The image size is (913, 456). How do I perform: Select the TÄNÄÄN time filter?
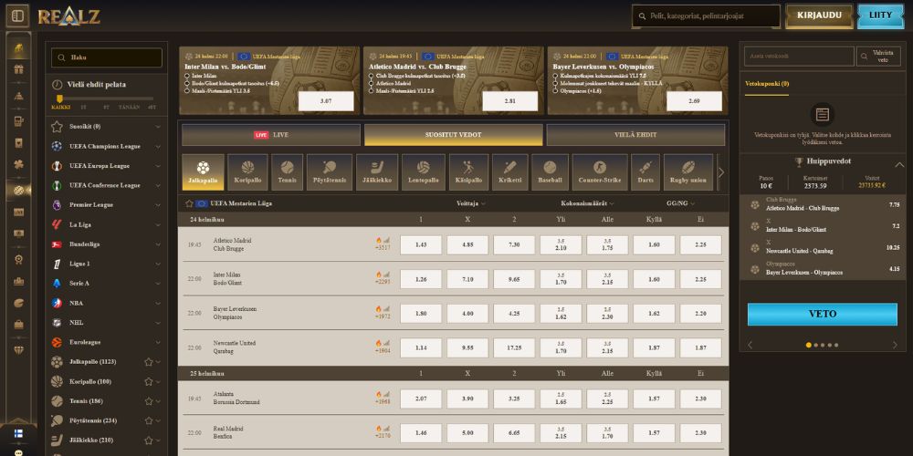click(x=128, y=107)
